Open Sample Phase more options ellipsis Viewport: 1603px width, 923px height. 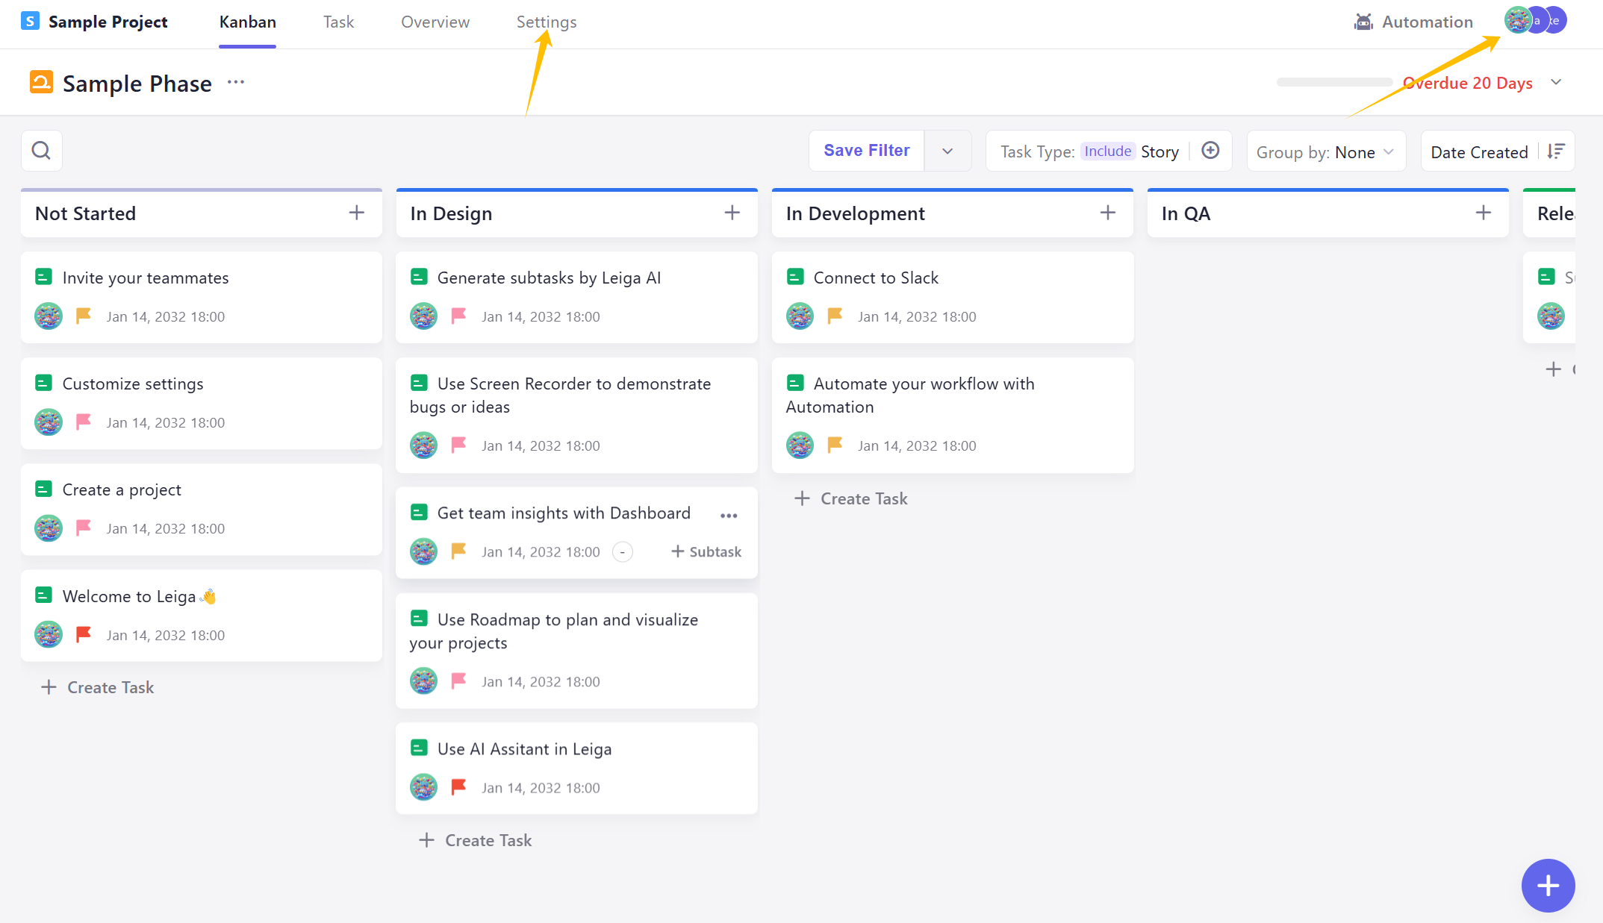click(x=236, y=82)
